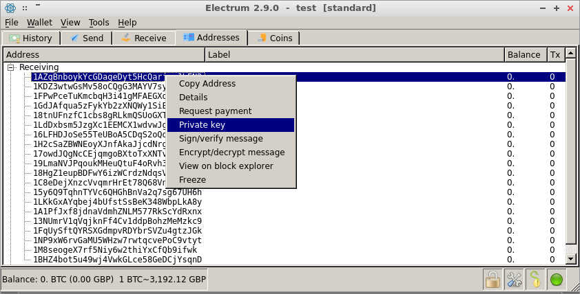Select address 1NP9xW6rvGaMU5WHzw7rwtqcvePoC9vtyt
580x294 pixels.
118,240
